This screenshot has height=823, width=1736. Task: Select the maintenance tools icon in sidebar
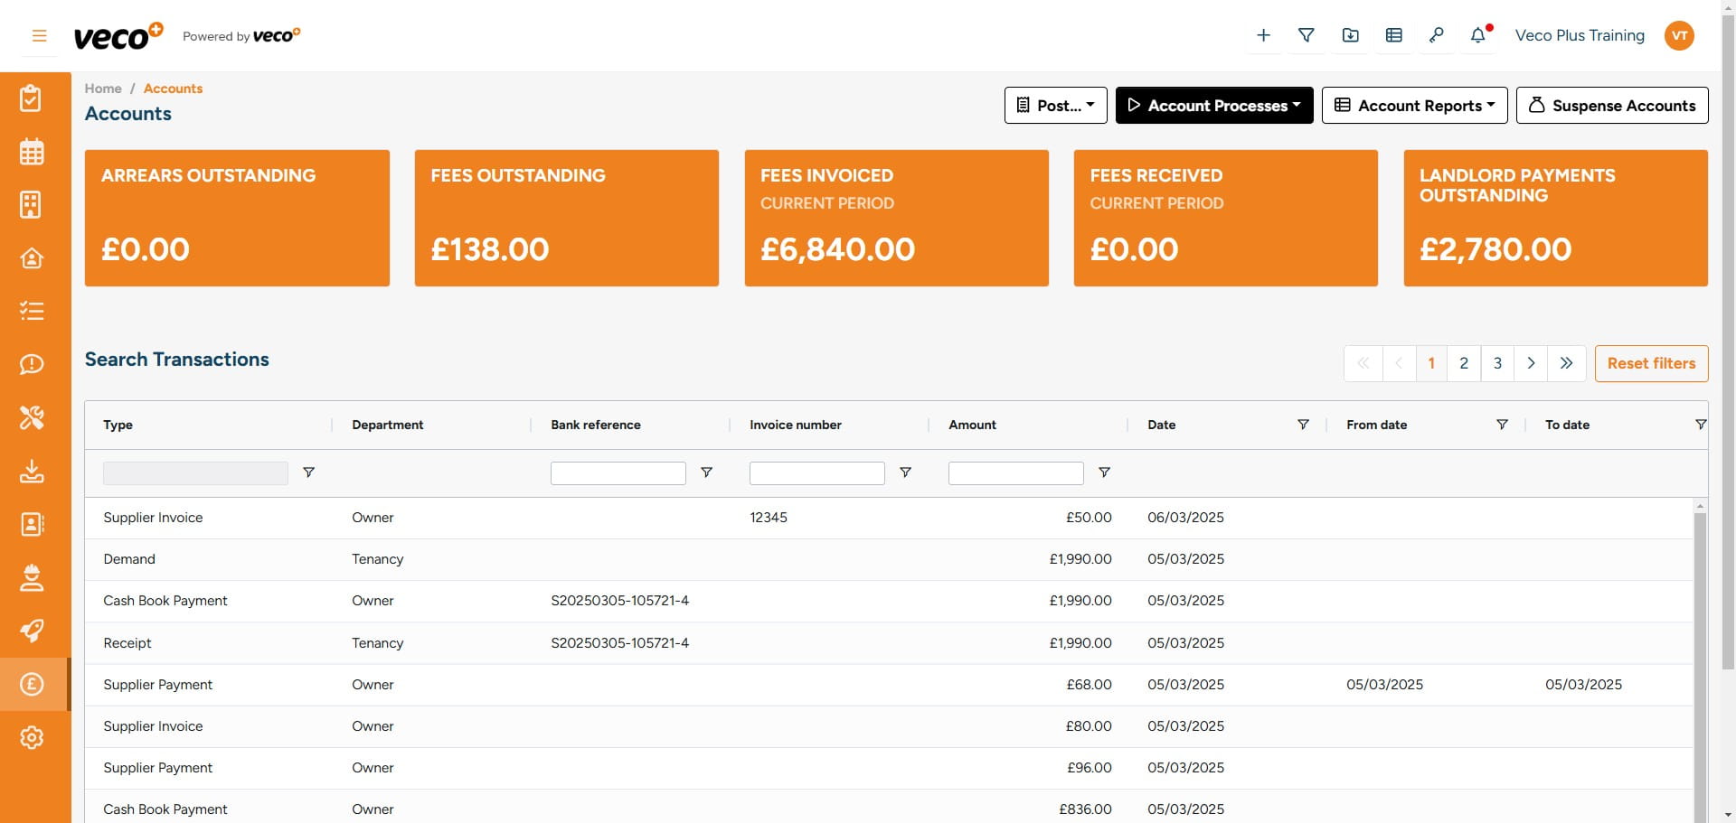[32, 417]
